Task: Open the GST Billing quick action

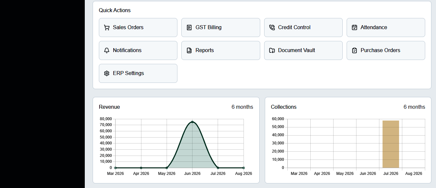Action: tap(221, 28)
